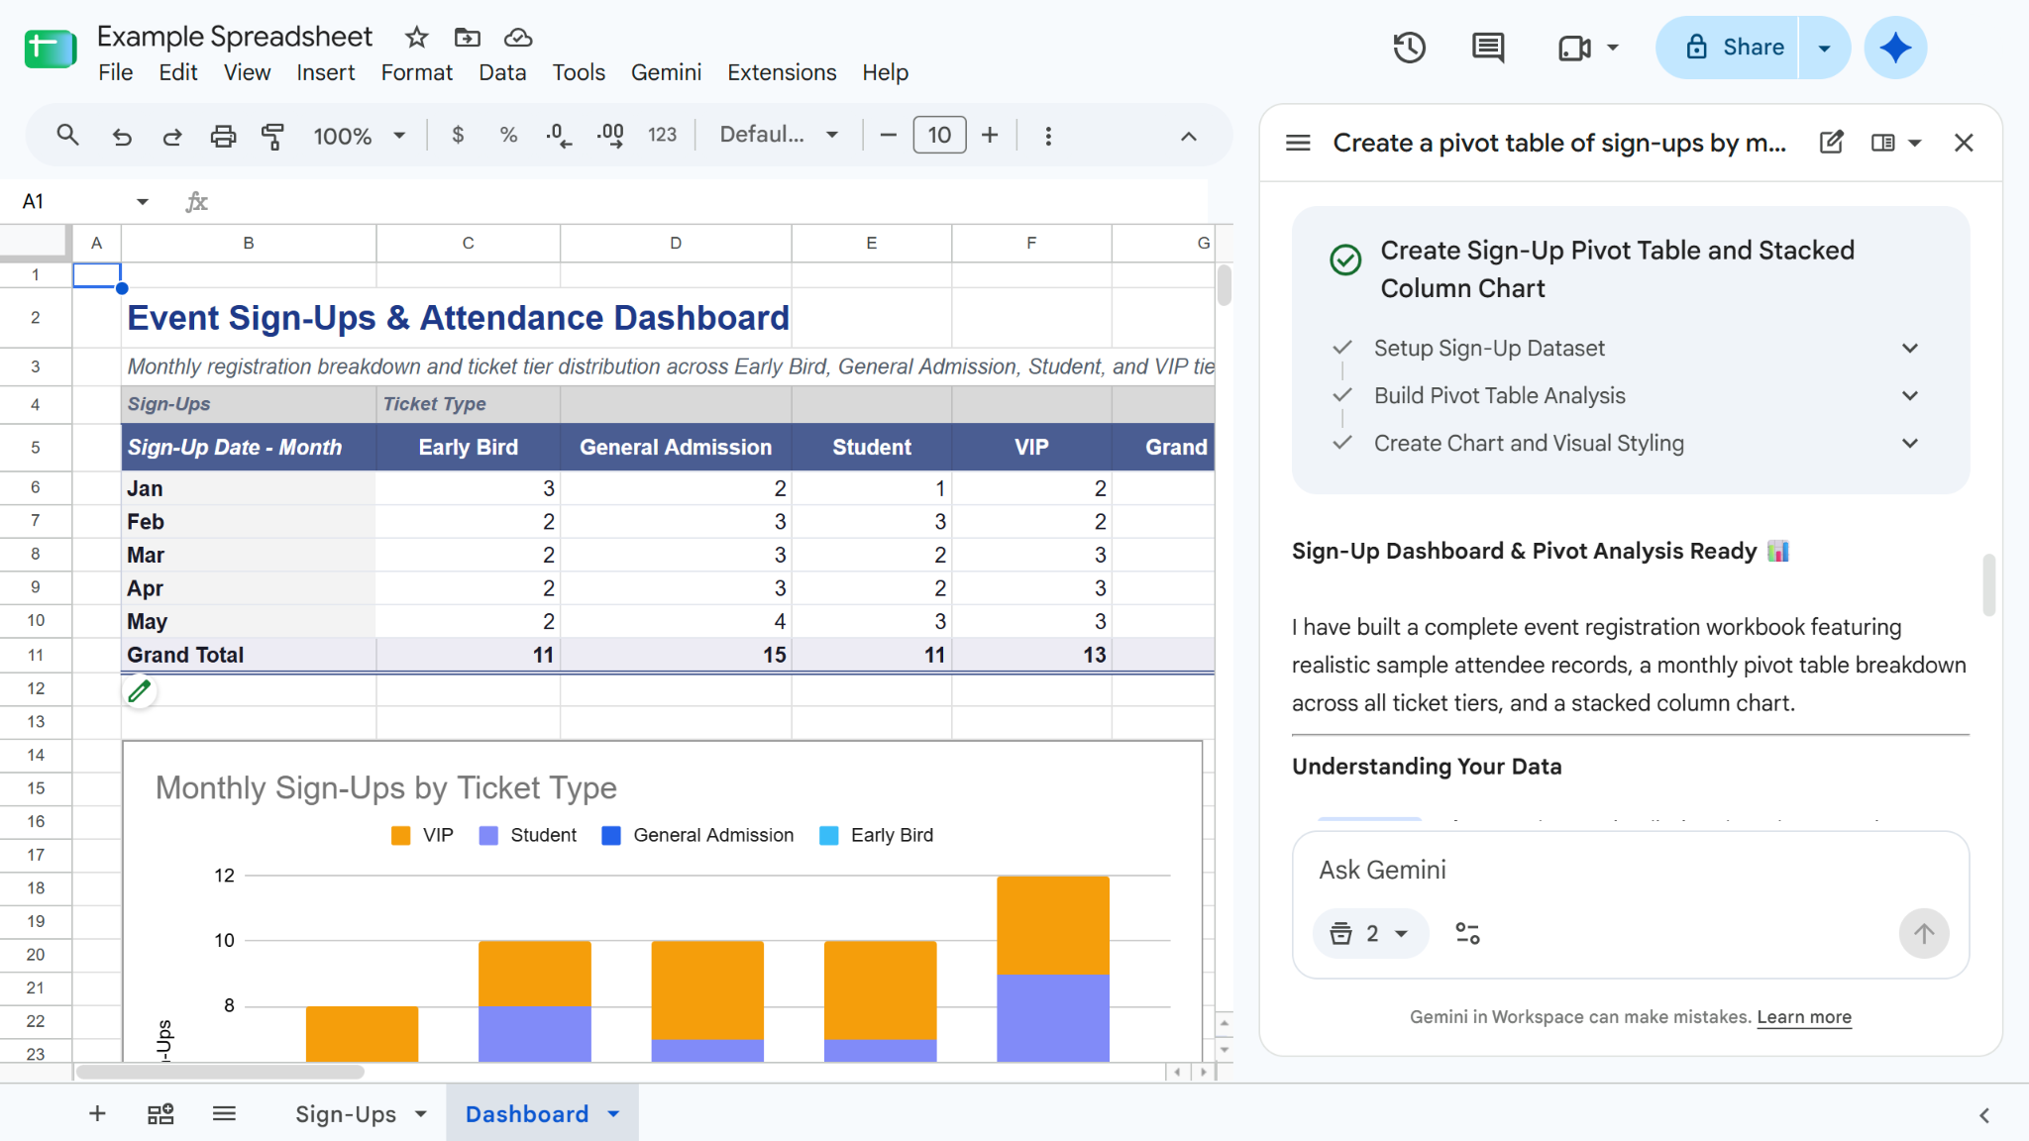Check the cloud save status icon
2029x1141 pixels.
point(518,38)
